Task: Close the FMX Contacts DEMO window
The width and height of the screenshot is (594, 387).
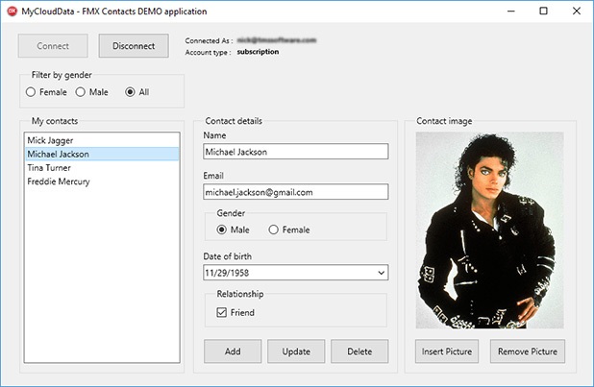Action: [577, 11]
